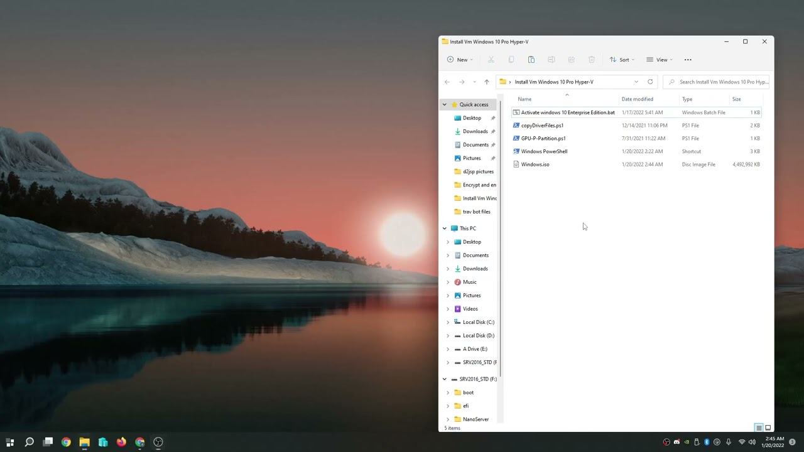Open Documents in Quick access
This screenshot has width=804, height=452.
(475, 145)
